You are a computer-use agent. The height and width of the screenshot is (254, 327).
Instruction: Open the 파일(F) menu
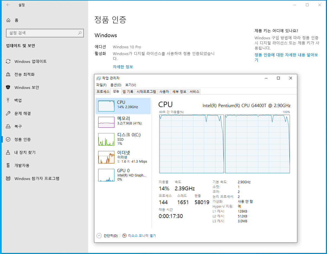[101, 85]
